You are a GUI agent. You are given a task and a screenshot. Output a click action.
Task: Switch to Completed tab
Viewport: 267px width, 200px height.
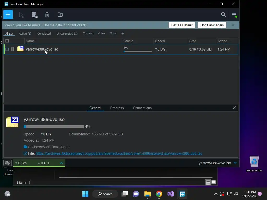point(44,34)
